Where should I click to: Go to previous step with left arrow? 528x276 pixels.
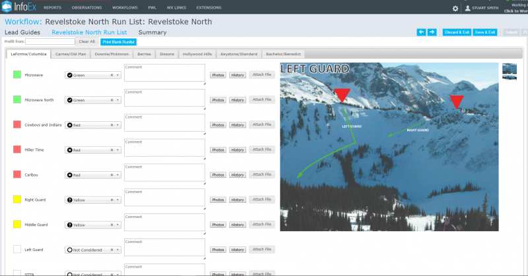tap(421, 32)
